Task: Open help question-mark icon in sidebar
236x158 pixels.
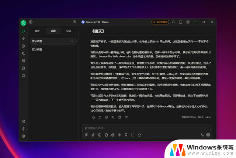Action: [23, 121]
